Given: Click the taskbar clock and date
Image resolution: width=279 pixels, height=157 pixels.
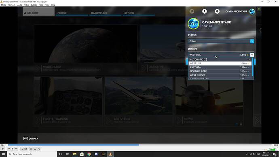Looking at the screenshot, I should tap(266, 154).
